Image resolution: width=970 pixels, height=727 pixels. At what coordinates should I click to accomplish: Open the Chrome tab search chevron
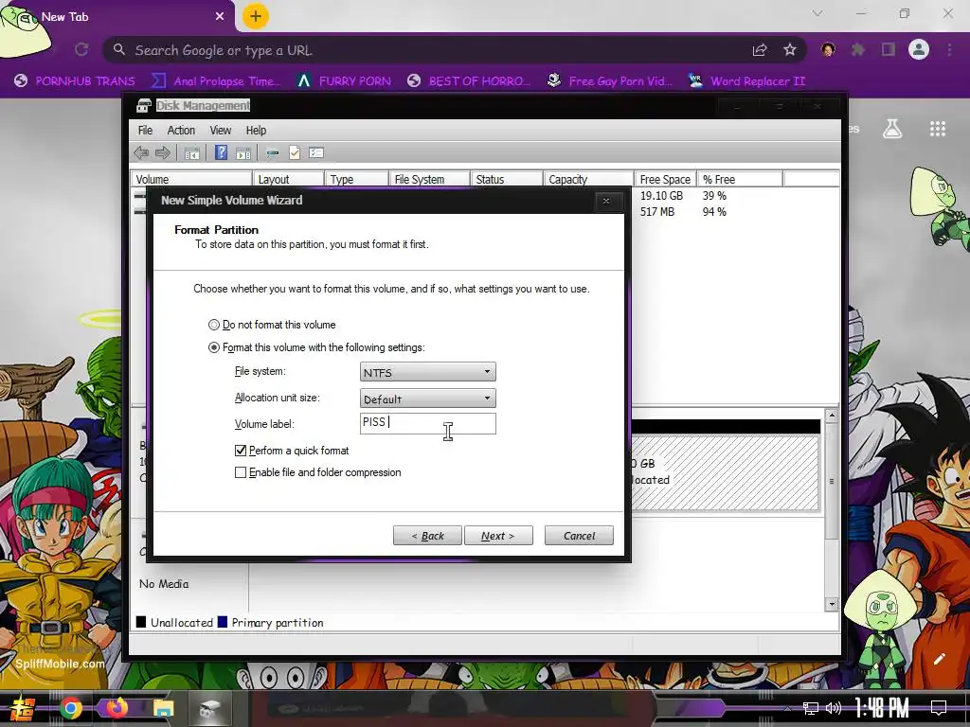pyautogui.click(x=817, y=13)
